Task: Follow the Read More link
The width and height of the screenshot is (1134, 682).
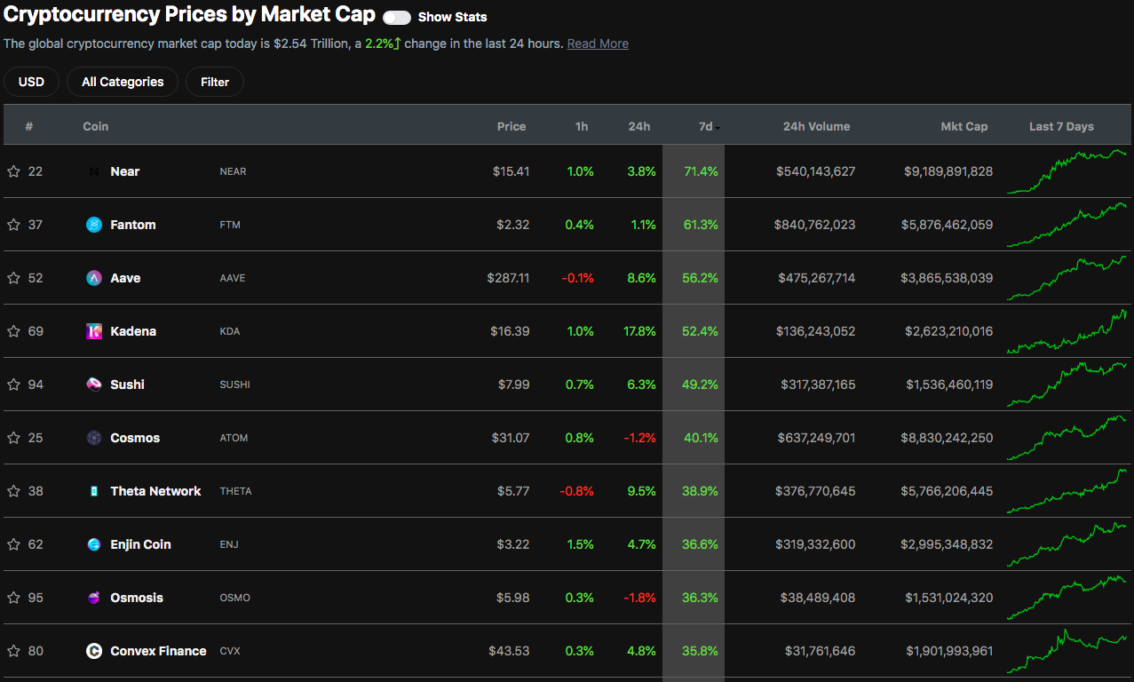Action: pos(598,44)
